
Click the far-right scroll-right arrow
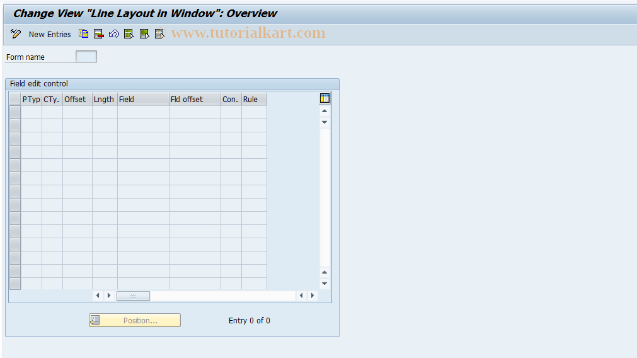click(313, 296)
